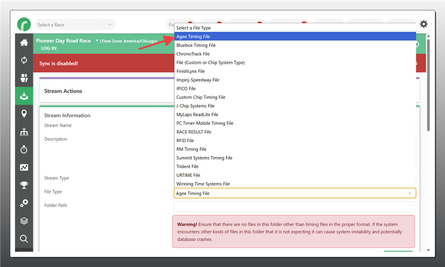The width and height of the screenshot is (445, 267).
Task: Click the Stream Name label
Action: tap(58, 125)
